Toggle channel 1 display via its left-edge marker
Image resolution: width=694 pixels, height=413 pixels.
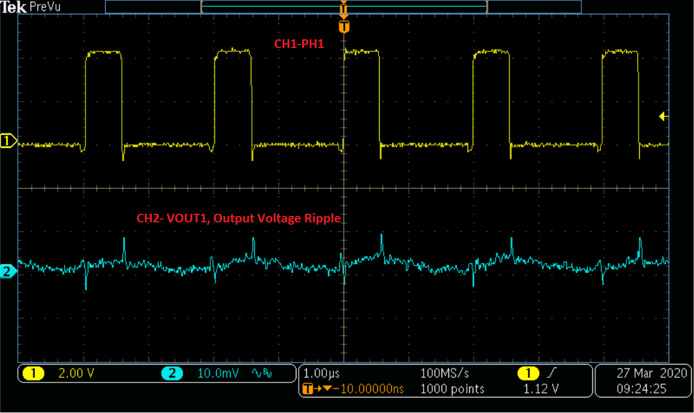(7, 140)
